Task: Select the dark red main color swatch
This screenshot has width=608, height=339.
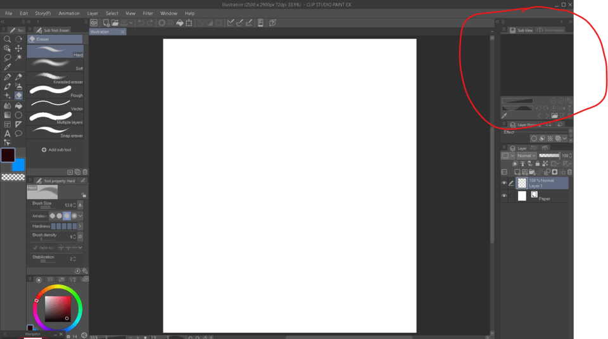Action: tap(8, 155)
